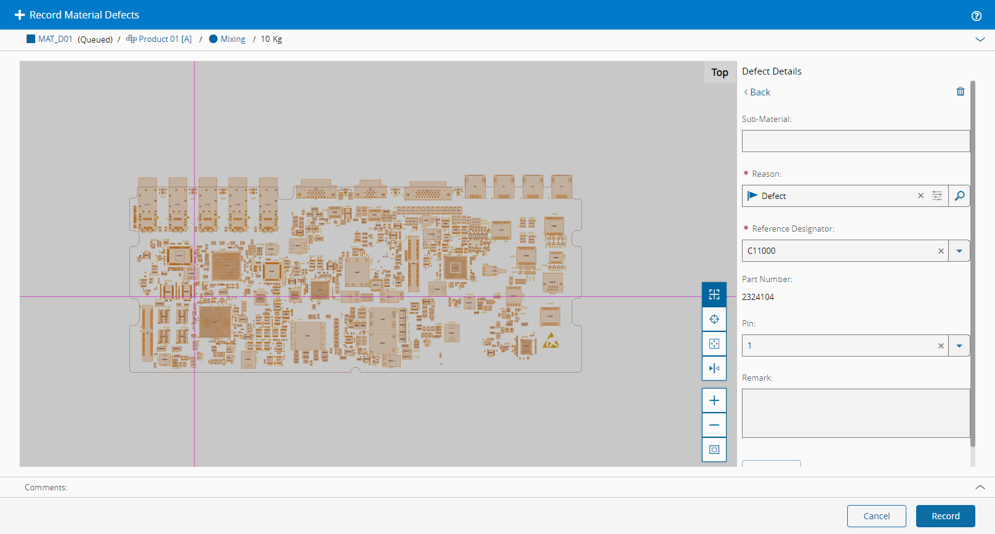Open the help question mark icon
Screen dimensions: 995x534
[x=976, y=16]
